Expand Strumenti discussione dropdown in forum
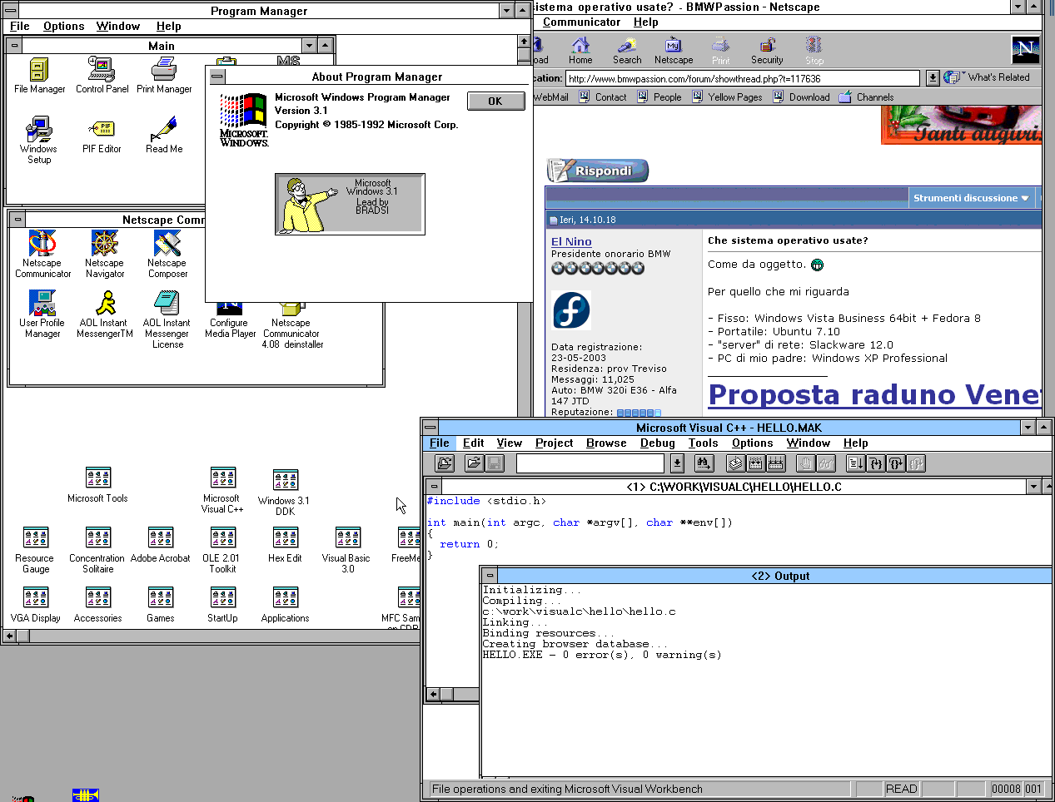This screenshot has height=802, width=1055. pos(971,198)
